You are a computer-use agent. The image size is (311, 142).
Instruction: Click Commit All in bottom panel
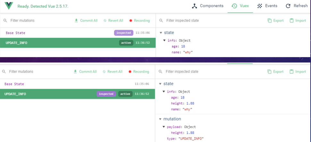click(x=85, y=71)
